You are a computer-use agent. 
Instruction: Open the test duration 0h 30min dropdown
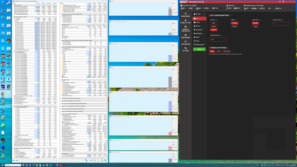pyautogui.click(x=199, y=14)
